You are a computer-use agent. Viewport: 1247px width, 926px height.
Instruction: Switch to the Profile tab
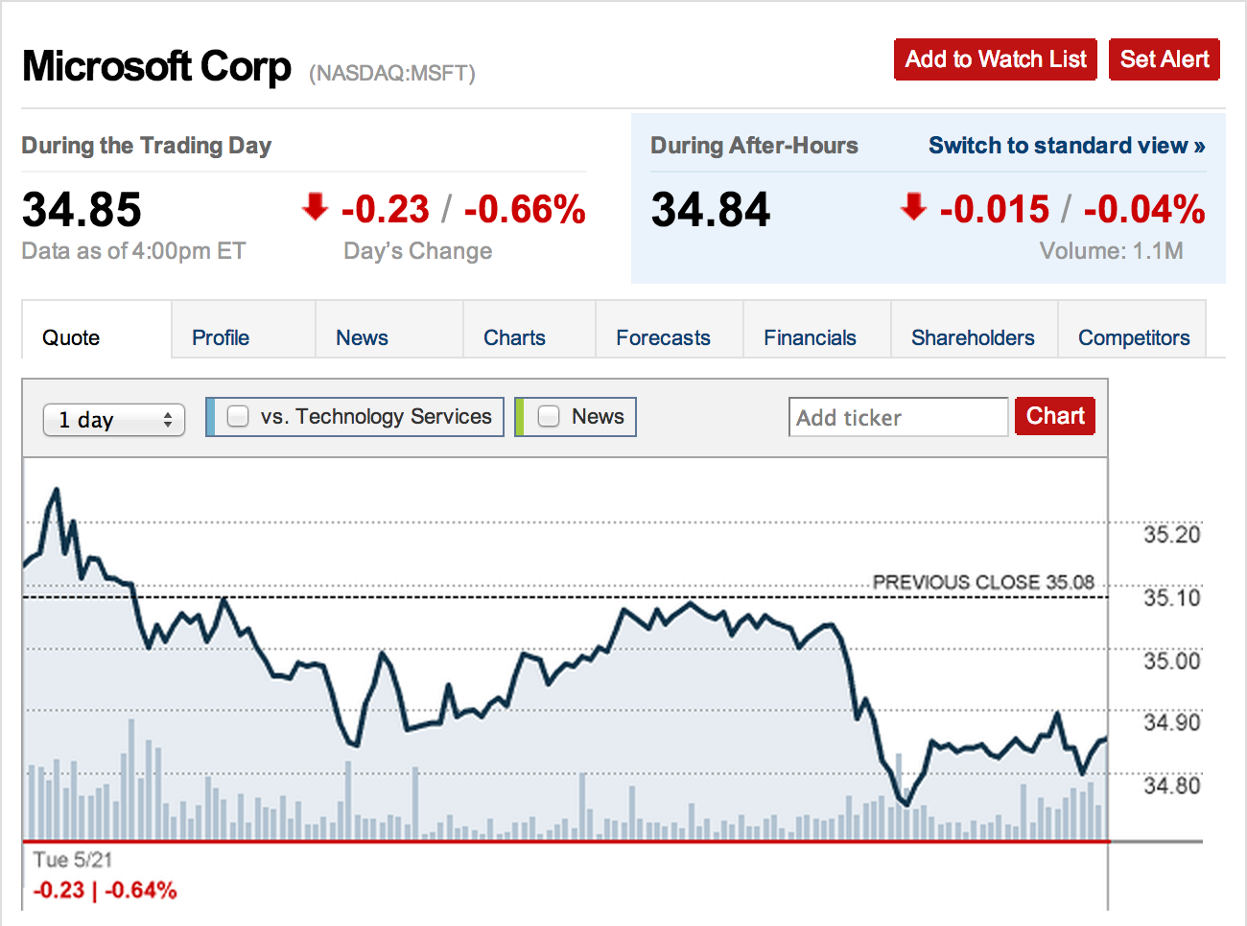[x=221, y=337]
